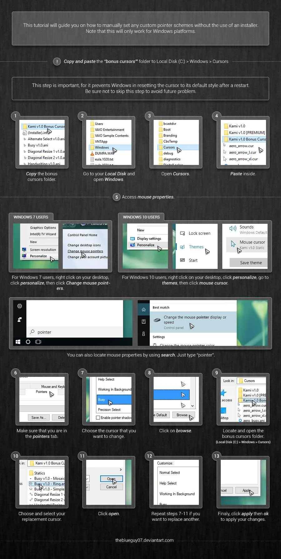Enable the pointer shadow checkbox
281x559 pixels.
tap(98, 418)
